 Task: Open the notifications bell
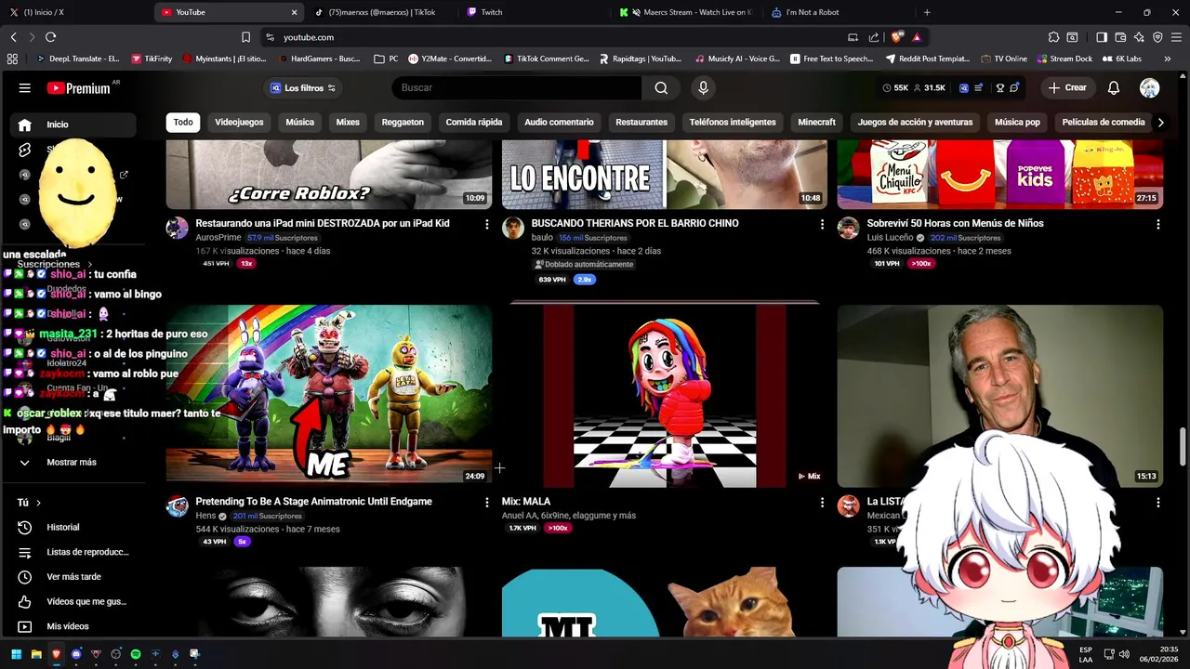pyautogui.click(x=1113, y=87)
